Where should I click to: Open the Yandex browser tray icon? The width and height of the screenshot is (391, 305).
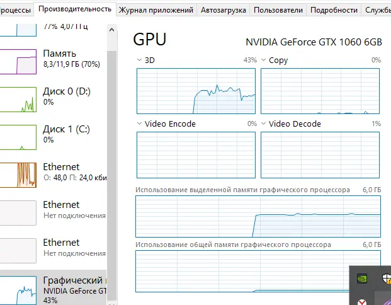point(362,302)
